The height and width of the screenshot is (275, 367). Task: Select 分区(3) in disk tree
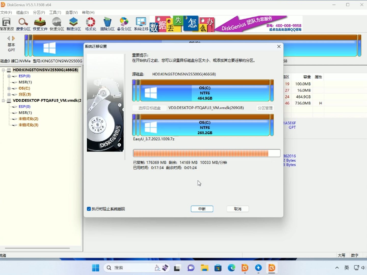click(x=25, y=94)
